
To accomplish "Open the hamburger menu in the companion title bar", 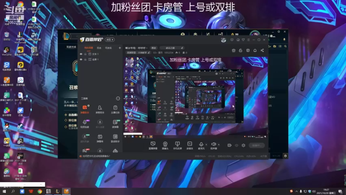I will pyautogui.click(x=248, y=40).
